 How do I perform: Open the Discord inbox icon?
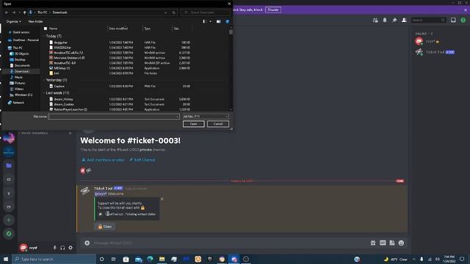coord(453,20)
